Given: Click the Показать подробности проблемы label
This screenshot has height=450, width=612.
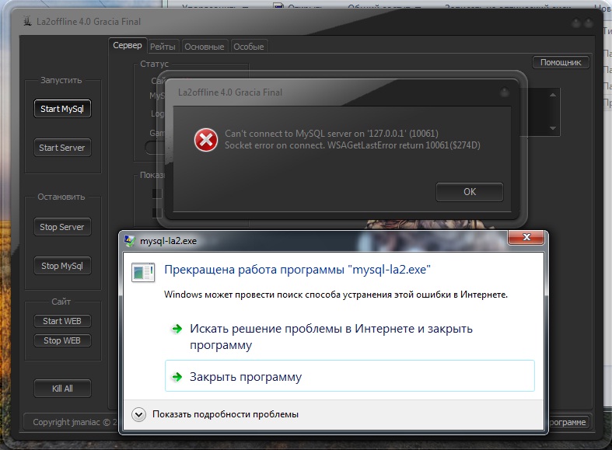Looking at the screenshot, I should pos(226,414).
